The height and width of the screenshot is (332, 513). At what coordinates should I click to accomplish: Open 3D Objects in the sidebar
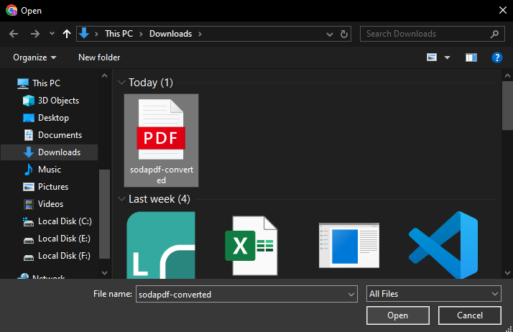coord(59,101)
